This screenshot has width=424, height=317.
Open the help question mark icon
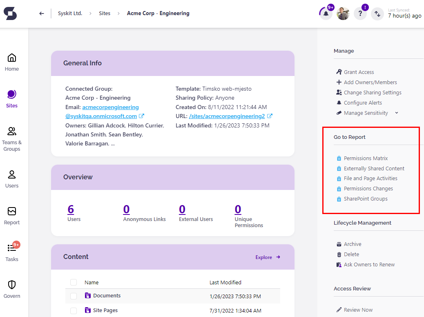[360, 13]
